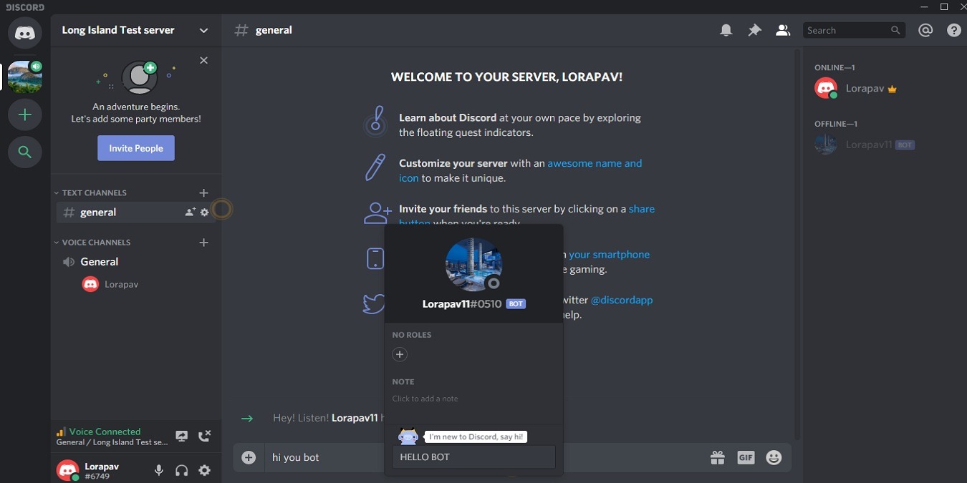Open channel notification settings bell
The image size is (967, 483).
[726, 29]
